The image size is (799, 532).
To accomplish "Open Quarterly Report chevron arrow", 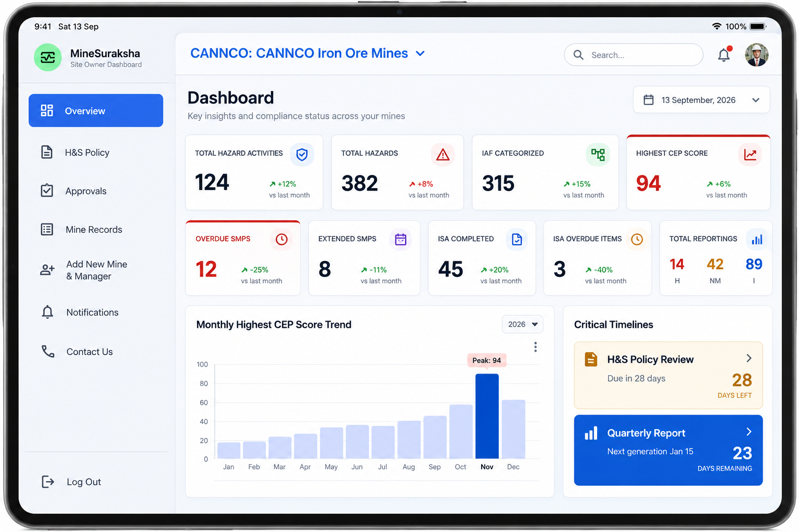I will [749, 432].
